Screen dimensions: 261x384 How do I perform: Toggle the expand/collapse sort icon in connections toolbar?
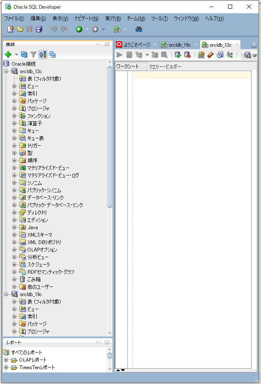pyautogui.click(x=43, y=55)
